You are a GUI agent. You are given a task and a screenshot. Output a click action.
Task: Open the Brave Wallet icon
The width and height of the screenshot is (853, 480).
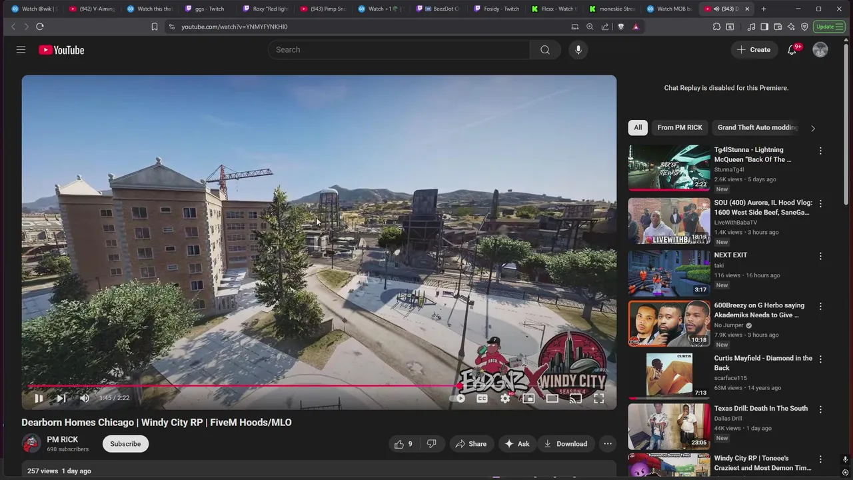click(778, 27)
